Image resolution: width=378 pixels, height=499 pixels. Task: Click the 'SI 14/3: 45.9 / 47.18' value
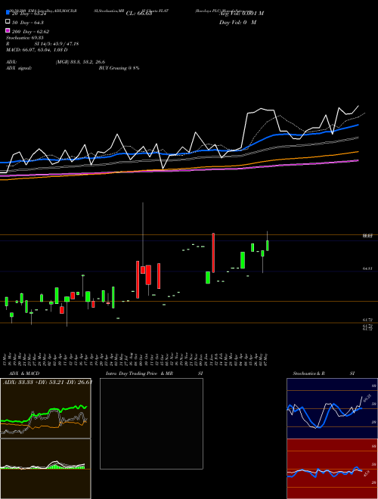[x=56, y=44]
